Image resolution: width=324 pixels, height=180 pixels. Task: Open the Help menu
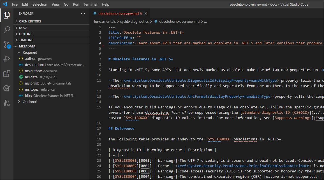[105, 4]
